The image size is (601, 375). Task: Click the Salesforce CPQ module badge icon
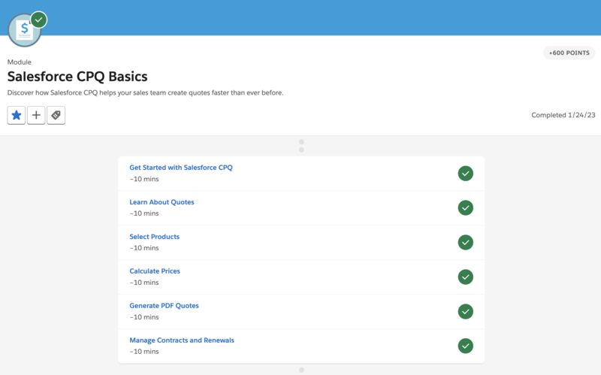tap(24, 30)
